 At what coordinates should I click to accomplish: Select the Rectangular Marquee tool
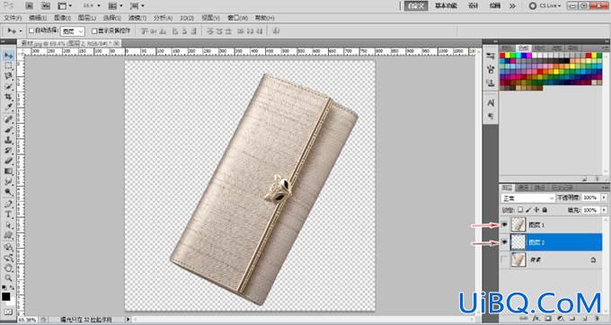[8, 66]
